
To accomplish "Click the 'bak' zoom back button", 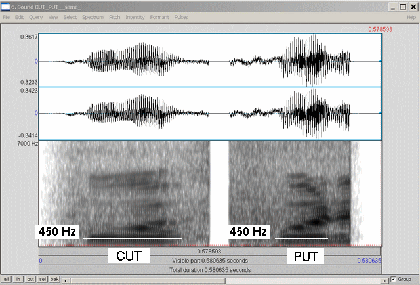I will click(x=56, y=280).
